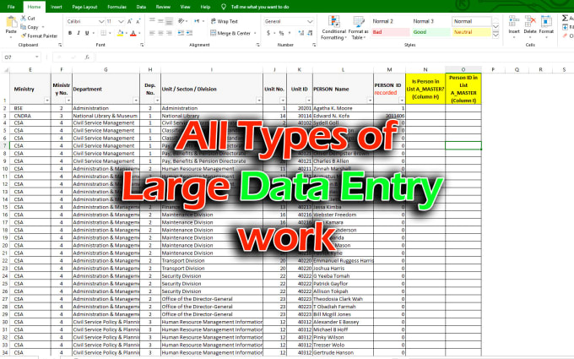Expand the cell styles gallery More arrow

(495, 35)
